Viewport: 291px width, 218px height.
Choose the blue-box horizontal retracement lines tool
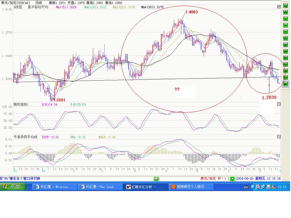pos(285,38)
